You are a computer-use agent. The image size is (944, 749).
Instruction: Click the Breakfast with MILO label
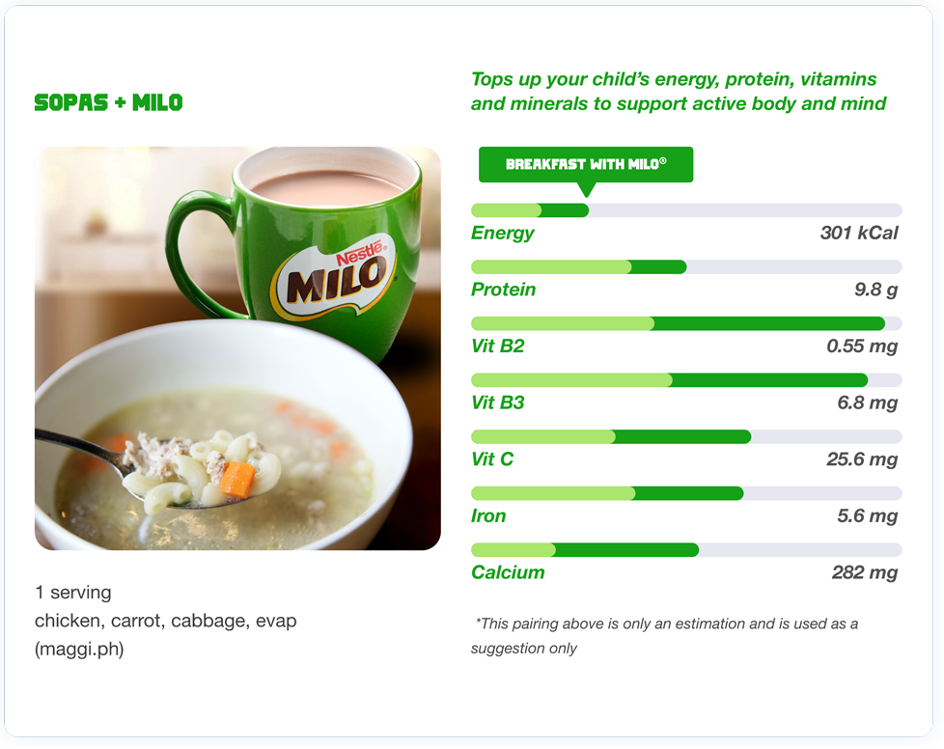pos(586,164)
